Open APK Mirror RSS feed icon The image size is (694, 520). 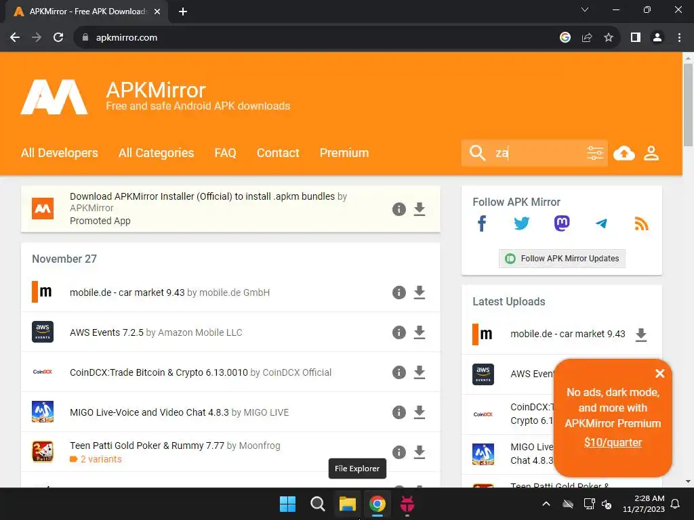point(641,223)
